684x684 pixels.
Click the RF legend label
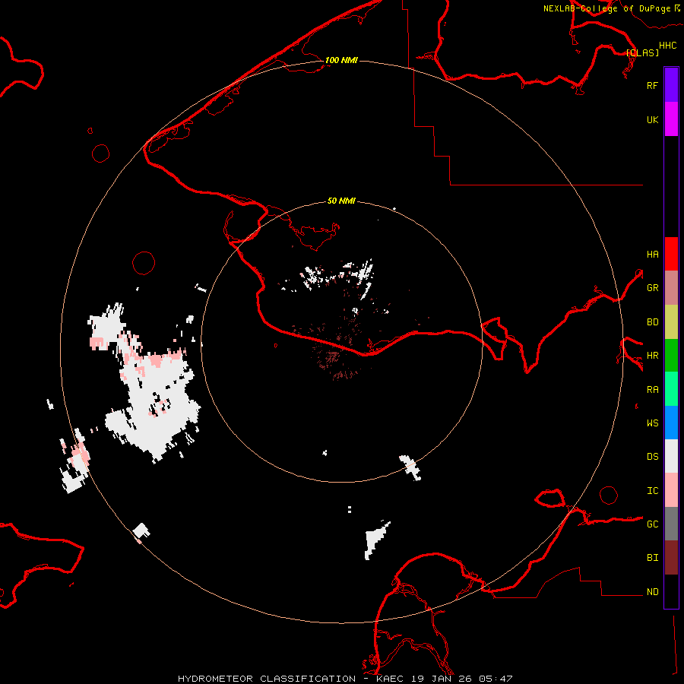coord(652,85)
